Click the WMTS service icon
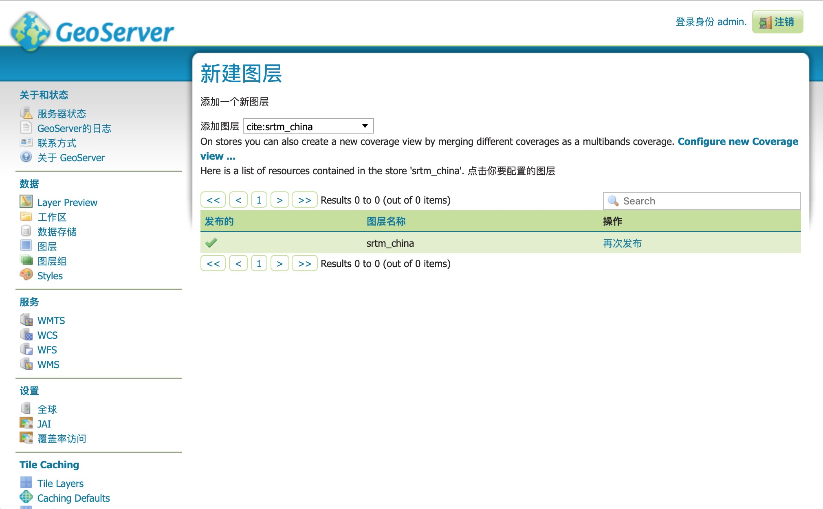This screenshot has height=509, width=823. pos(27,320)
